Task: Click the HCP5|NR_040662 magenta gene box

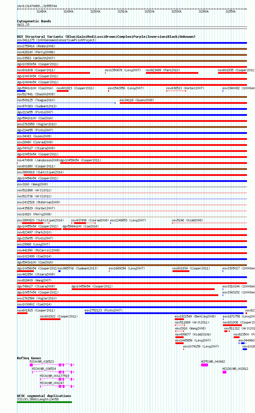Action: tap(205, 365)
